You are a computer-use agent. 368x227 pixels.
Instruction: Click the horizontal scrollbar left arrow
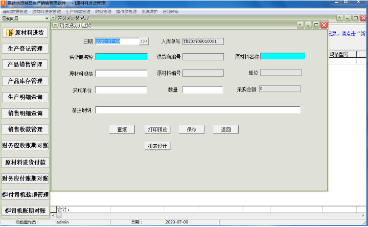coord(53,215)
